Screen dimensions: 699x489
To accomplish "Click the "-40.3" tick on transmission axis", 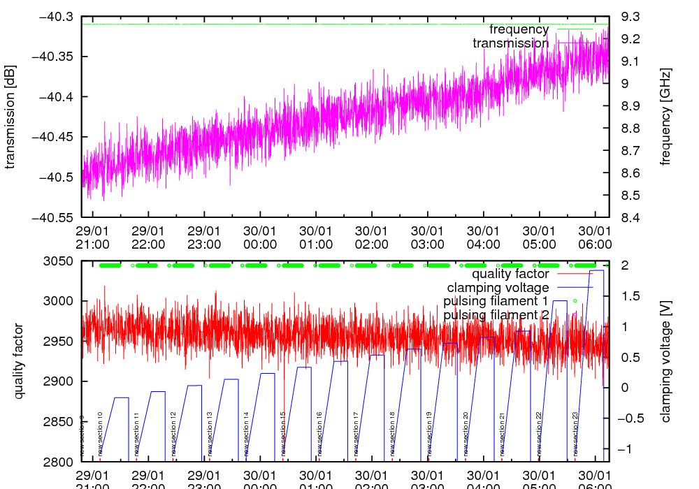I will coord(57,16).
